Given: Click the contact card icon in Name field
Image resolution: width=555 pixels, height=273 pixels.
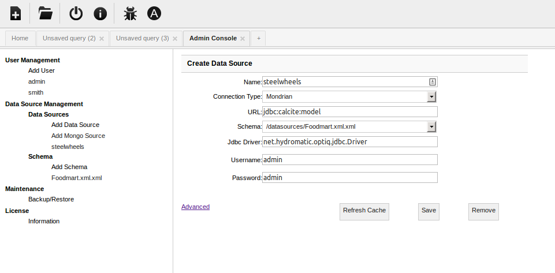Looking at the screenshot, I should tap(432, 82).
